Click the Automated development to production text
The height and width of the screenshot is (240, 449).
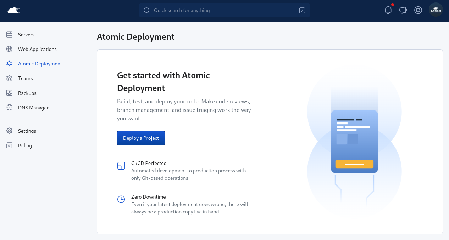189,174
